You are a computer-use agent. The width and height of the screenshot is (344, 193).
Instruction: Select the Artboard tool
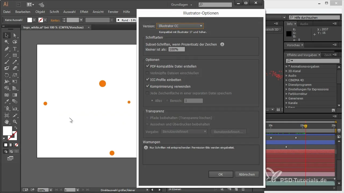tap(7, 115)
